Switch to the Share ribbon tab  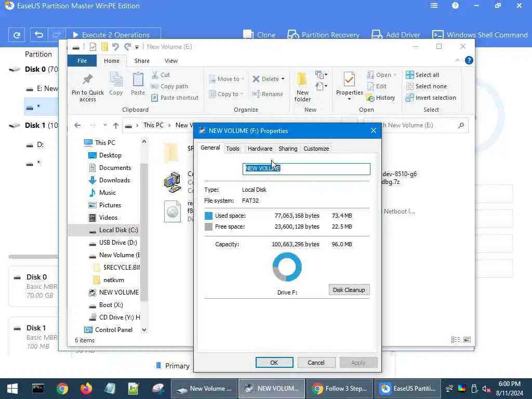point(142,61)
